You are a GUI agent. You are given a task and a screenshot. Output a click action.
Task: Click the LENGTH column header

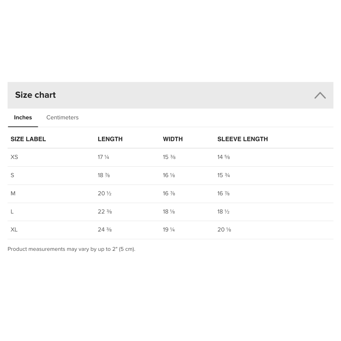click(x=110, y=139)
